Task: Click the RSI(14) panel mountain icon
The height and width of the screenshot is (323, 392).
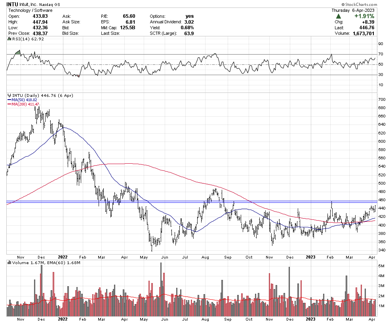Action: [10, 39]
